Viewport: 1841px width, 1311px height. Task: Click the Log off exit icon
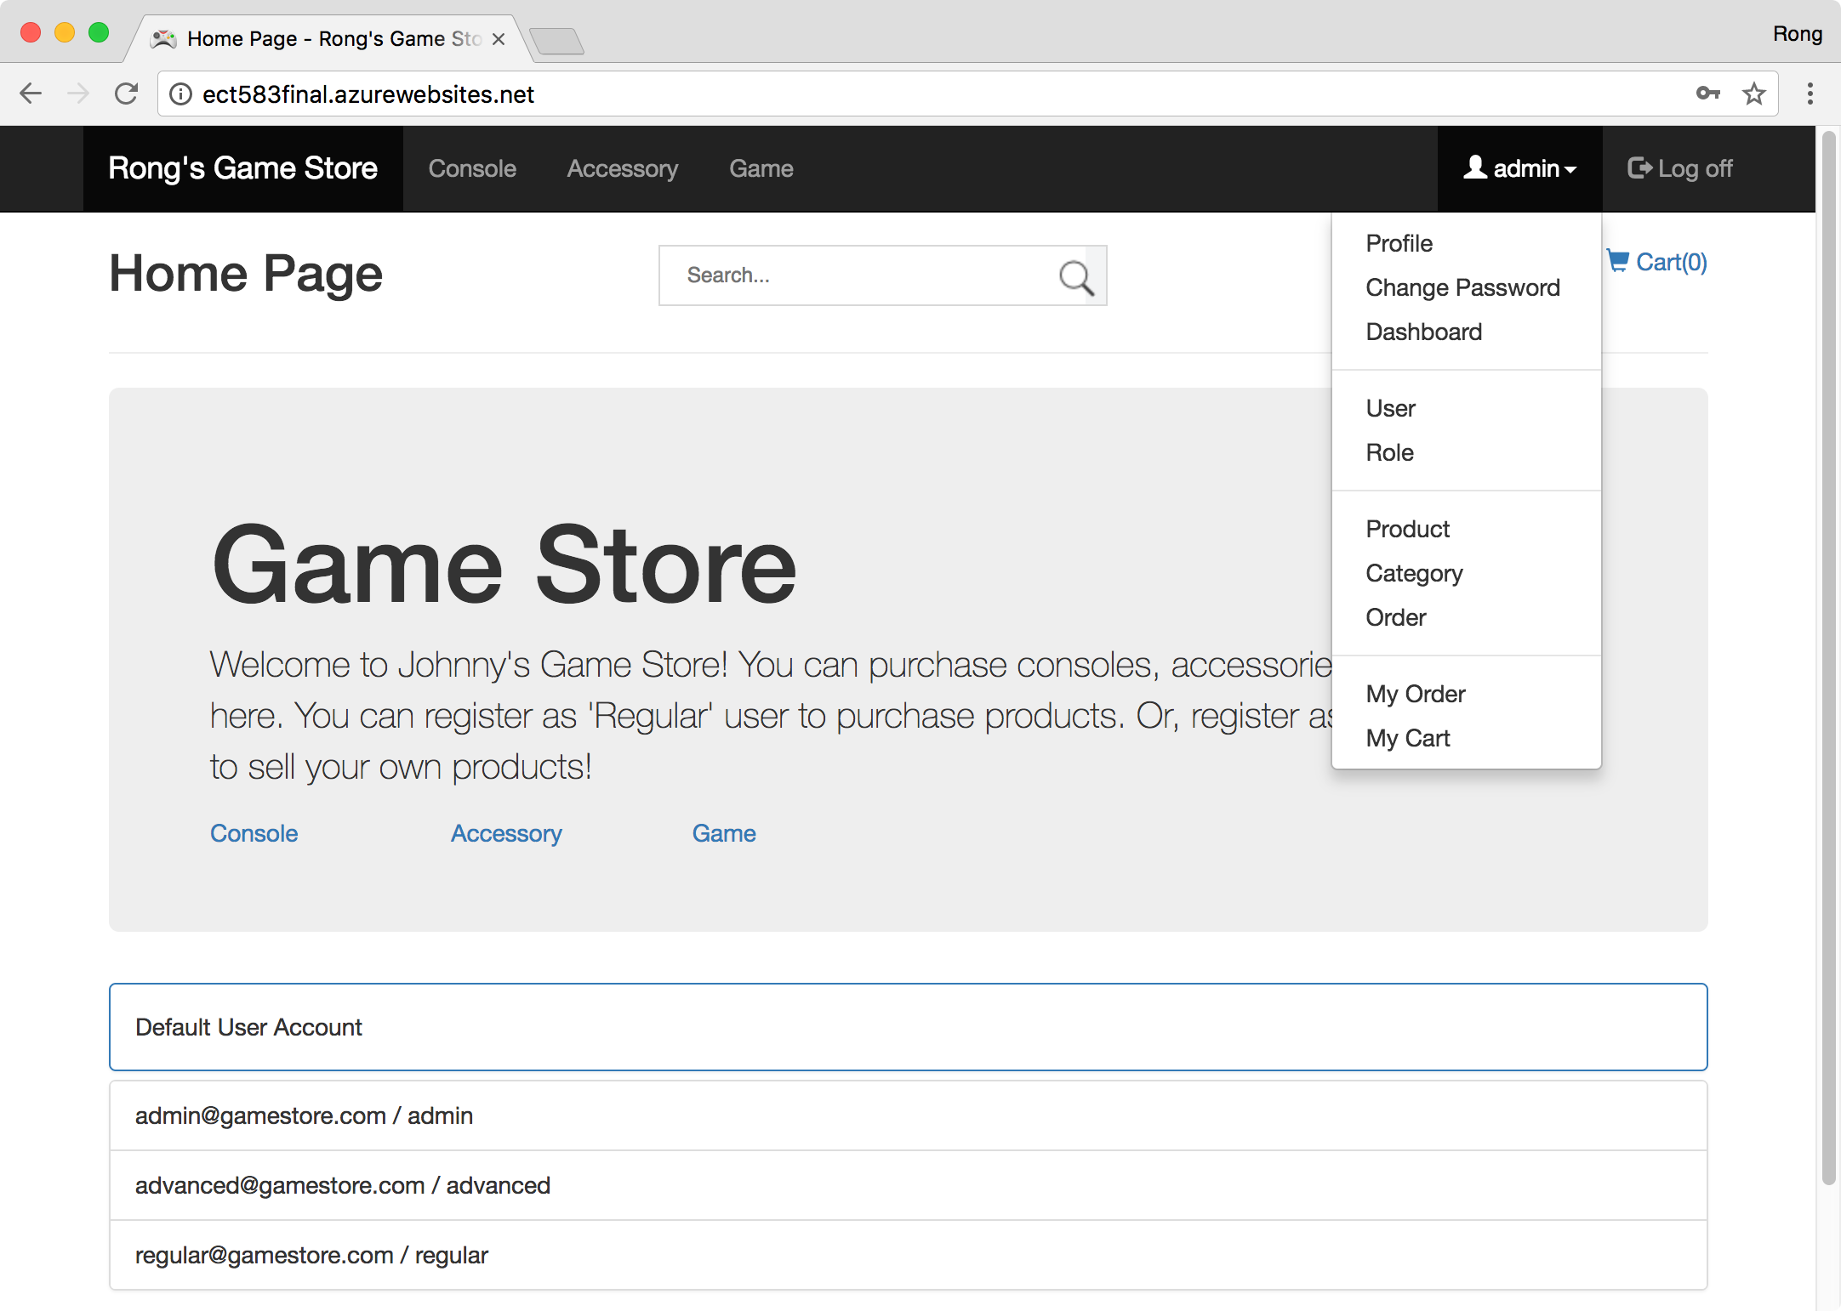tap(1639, 168)
